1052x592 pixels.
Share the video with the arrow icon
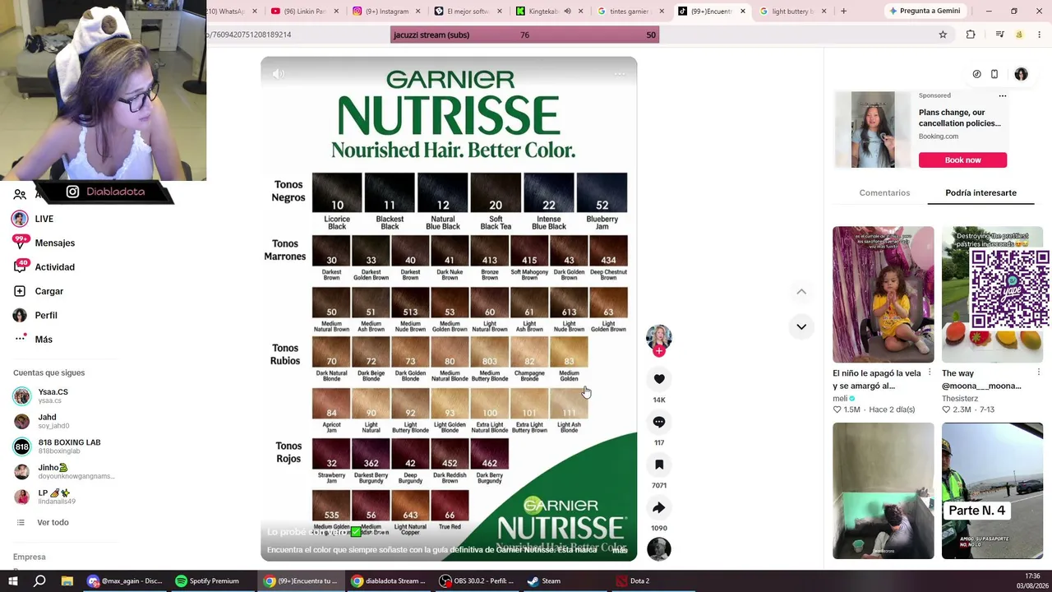click(x=659, y=507)
